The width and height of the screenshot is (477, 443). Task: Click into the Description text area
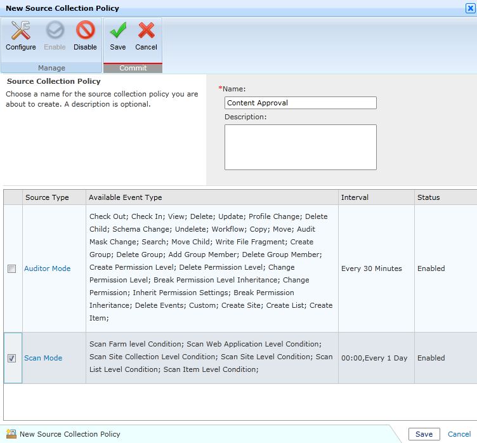(x=300, y=147)
